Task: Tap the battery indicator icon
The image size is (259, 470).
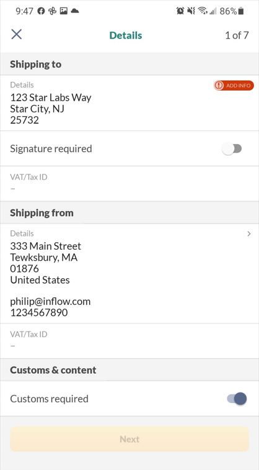Action: (241, 11)
